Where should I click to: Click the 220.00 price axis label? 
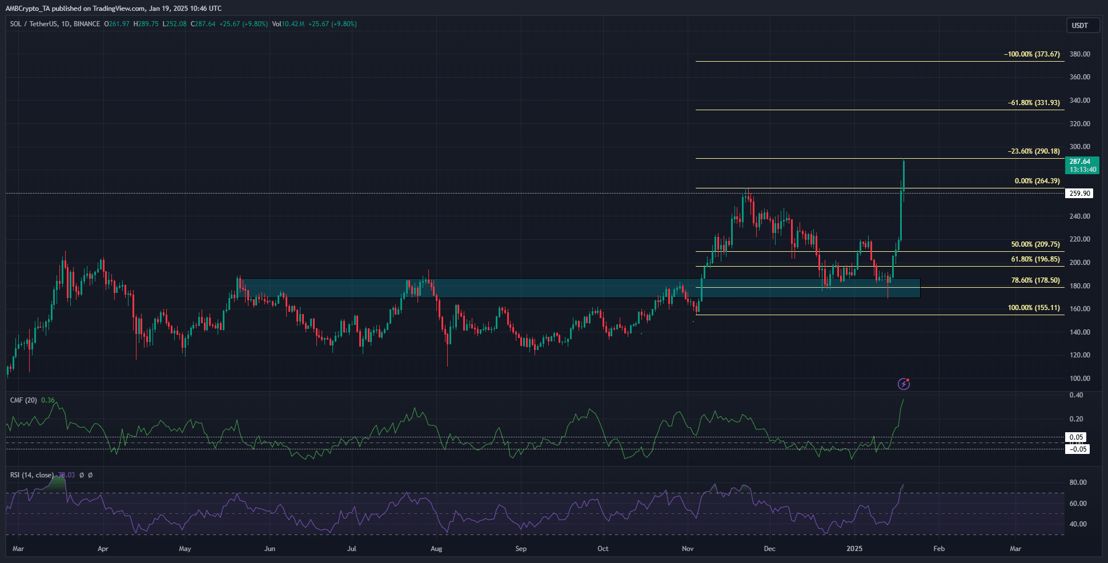(1080, 239)
